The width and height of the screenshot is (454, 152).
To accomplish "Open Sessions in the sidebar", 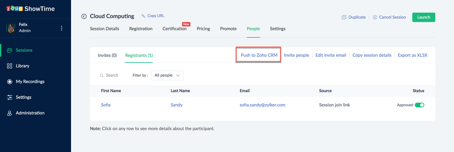I will [24, 50].
